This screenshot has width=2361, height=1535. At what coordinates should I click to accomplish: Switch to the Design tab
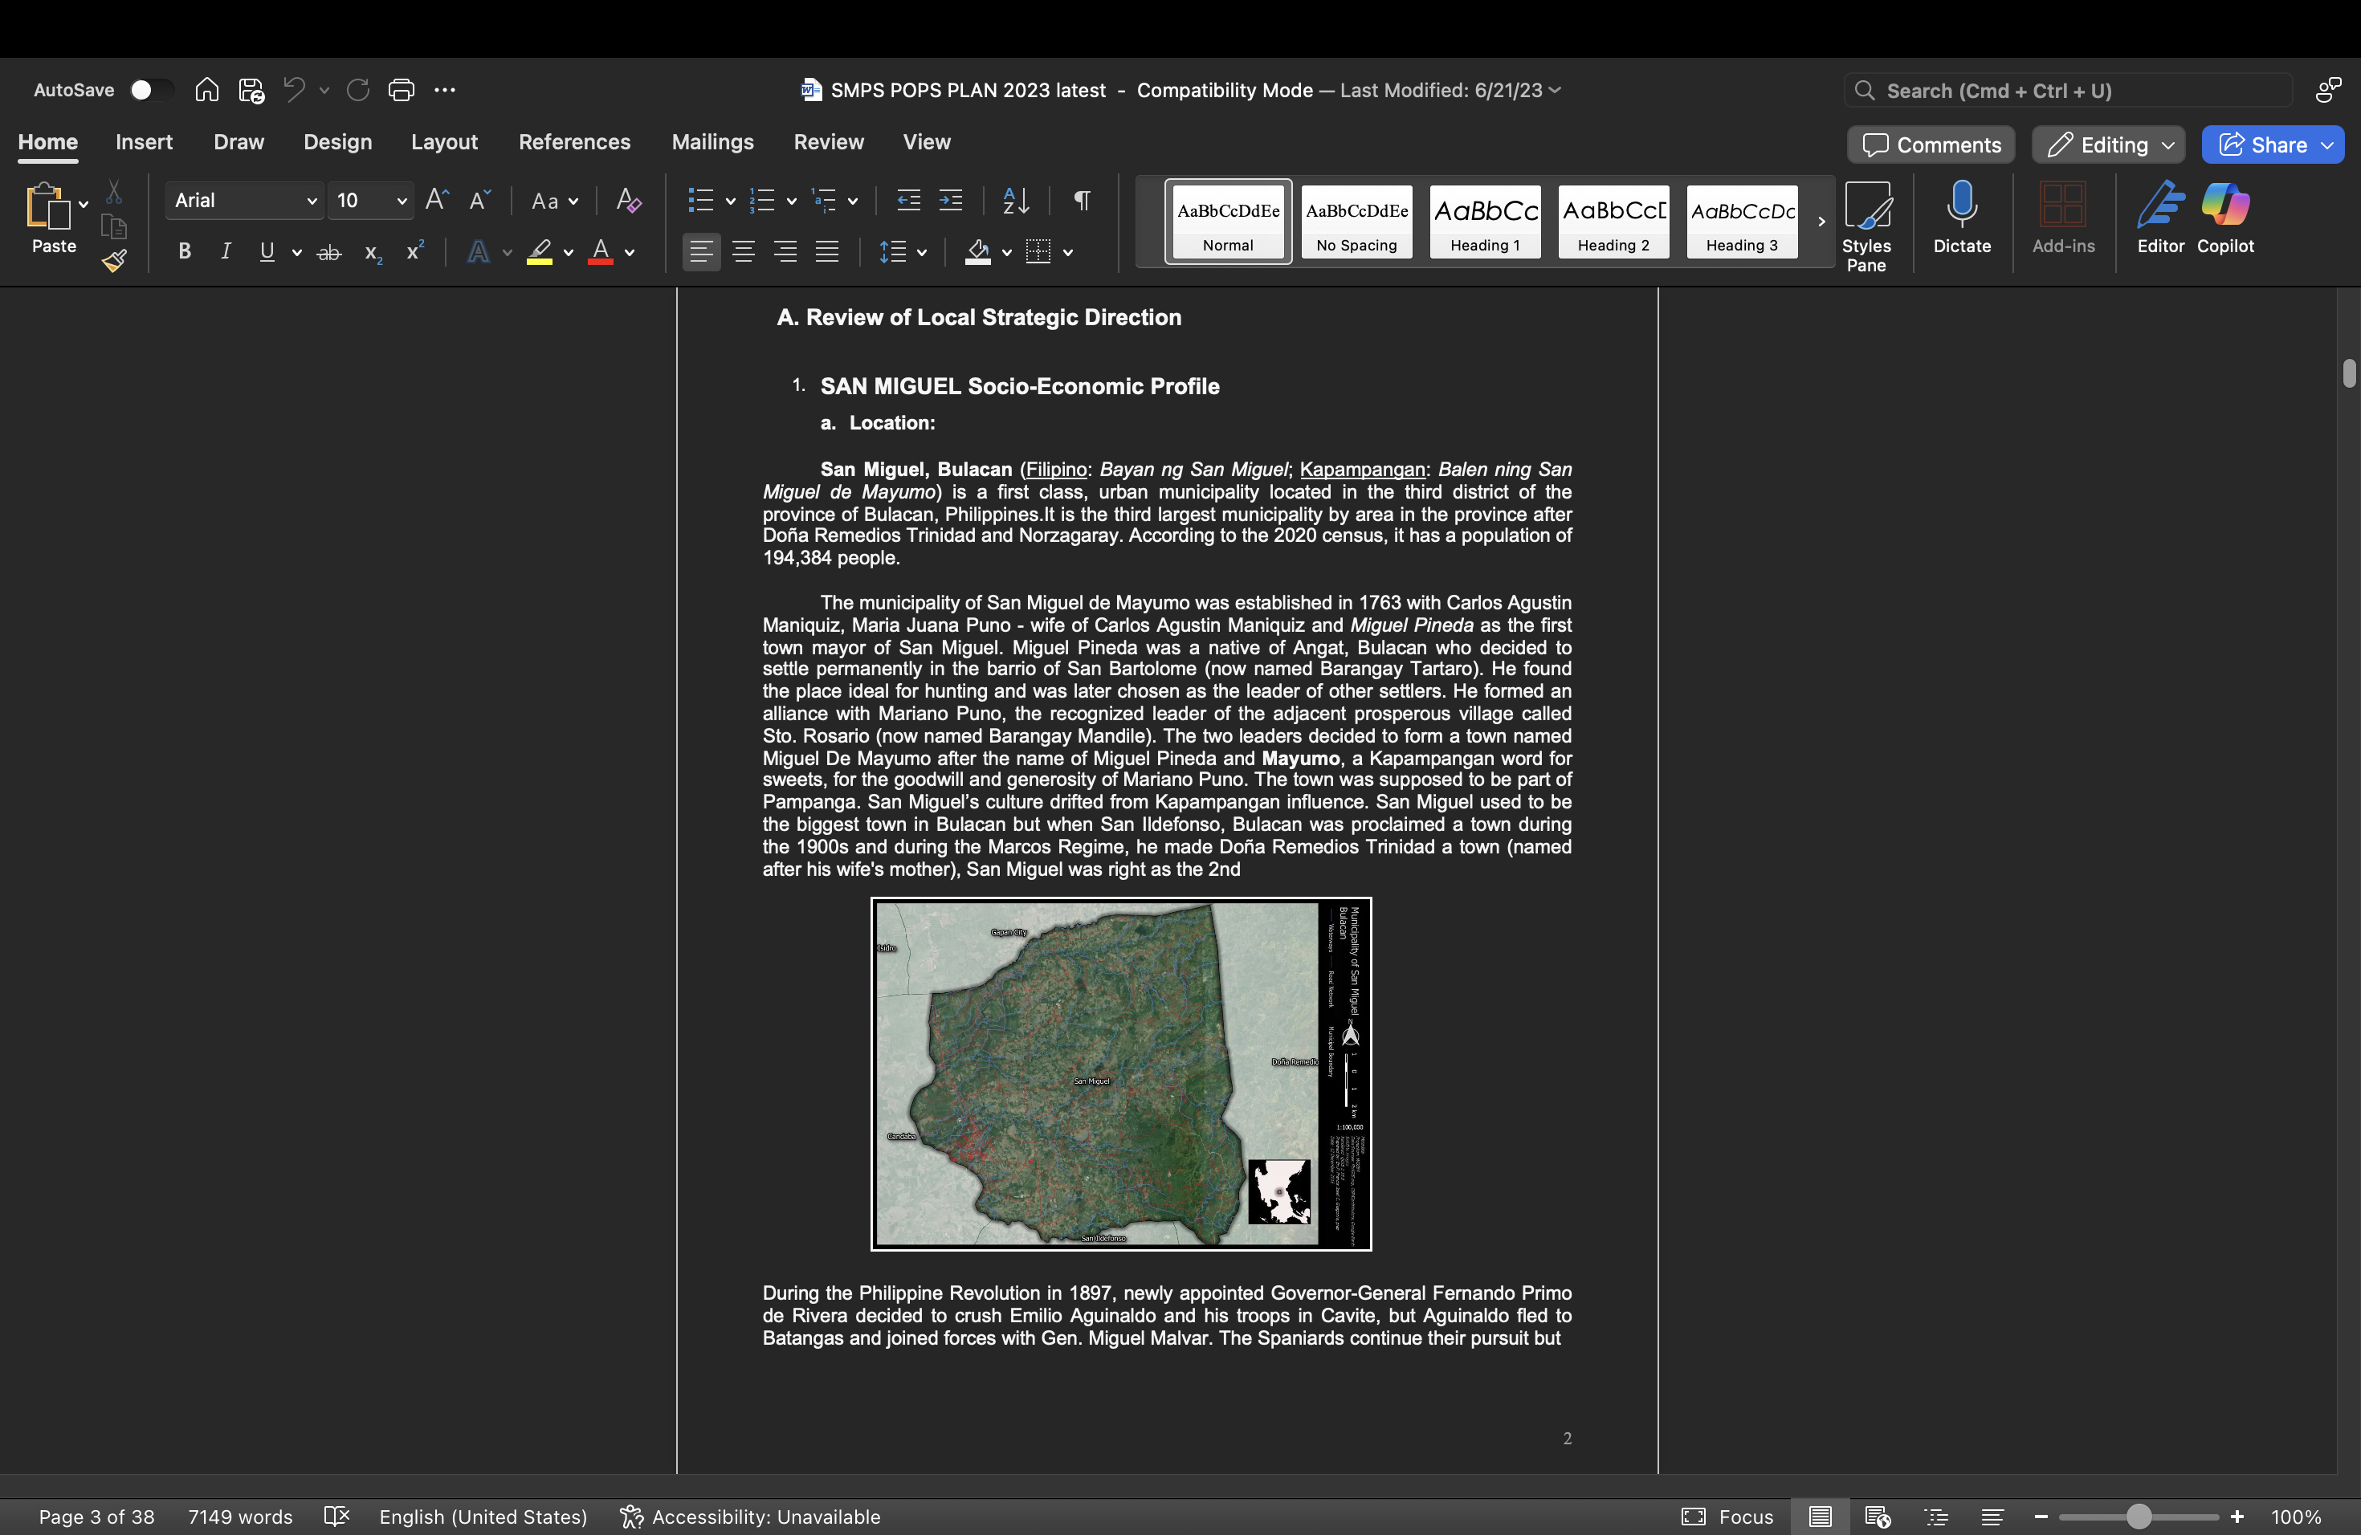(338, 142)
